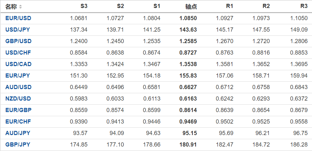Click the USD/JPY R1 value 145.17
This screenshot has height=151, width=312.
point(225,30)
